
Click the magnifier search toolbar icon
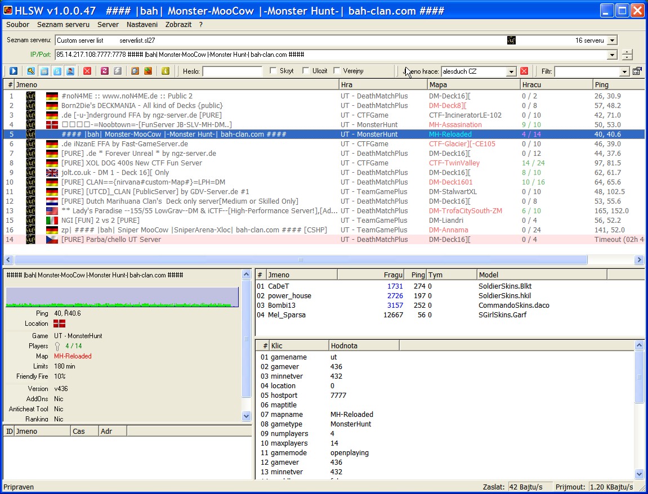[x=31, y=71]
